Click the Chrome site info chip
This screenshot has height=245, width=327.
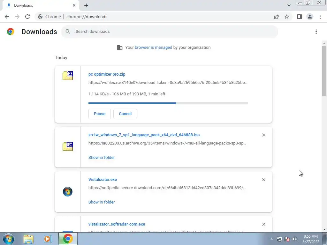[49, 17]
